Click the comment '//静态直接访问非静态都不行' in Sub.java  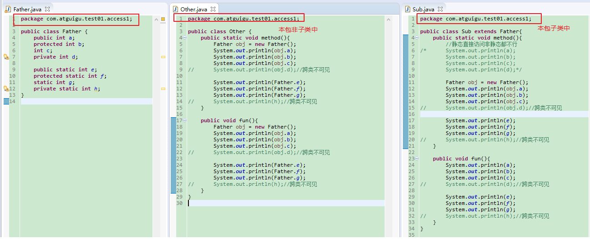point(481,44)
